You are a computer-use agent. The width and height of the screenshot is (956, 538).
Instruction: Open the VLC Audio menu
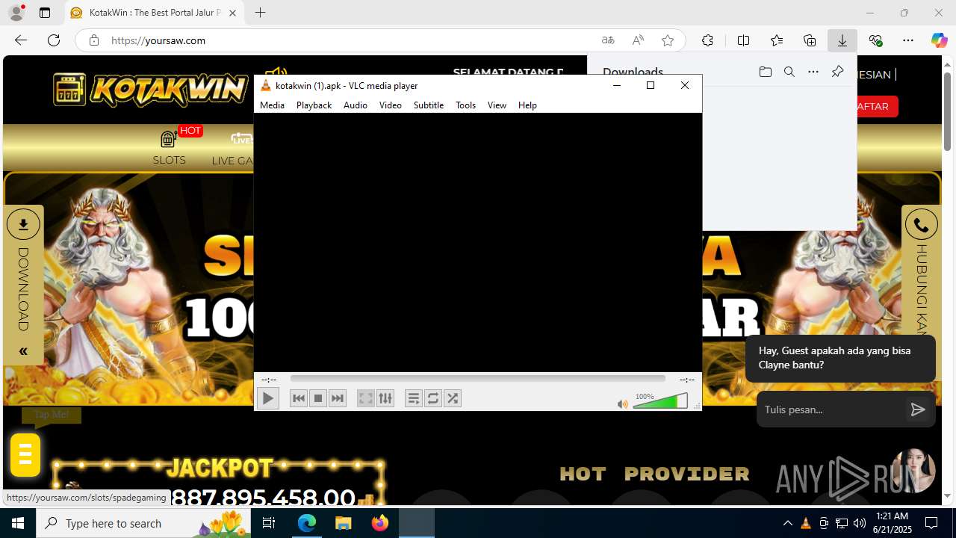click(356, 105)
